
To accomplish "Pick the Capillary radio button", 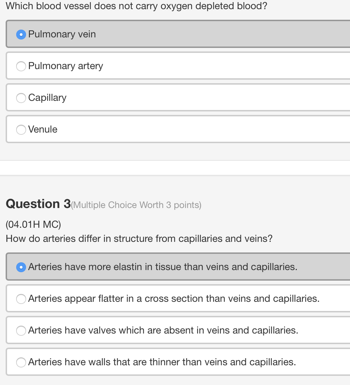I will tap(21, 98).
